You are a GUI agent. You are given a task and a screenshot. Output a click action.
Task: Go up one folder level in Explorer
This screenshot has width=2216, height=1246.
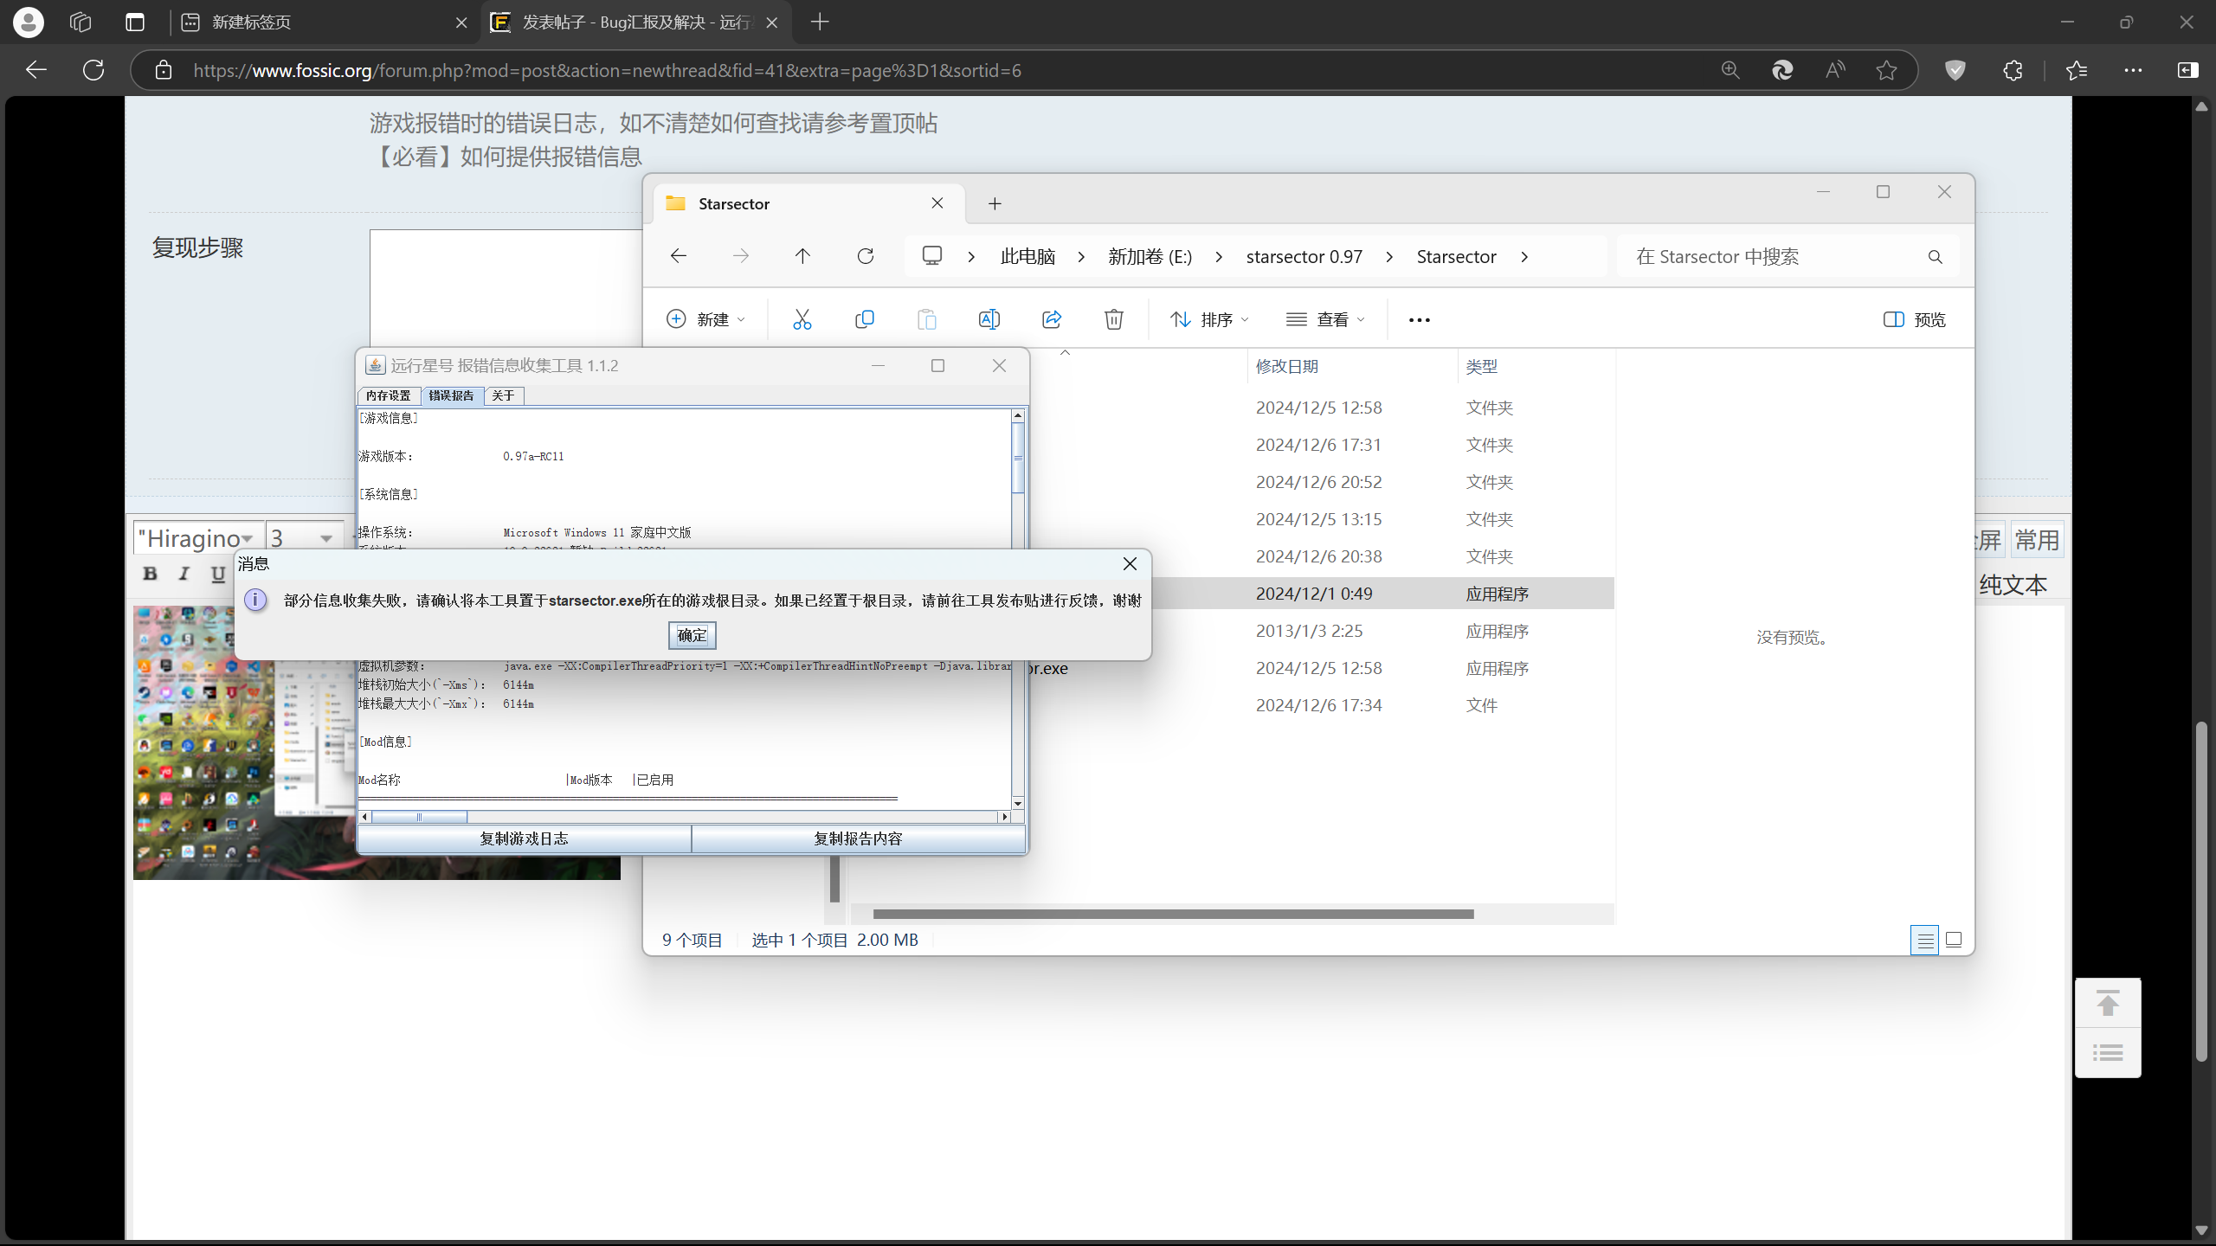point(802,256)
